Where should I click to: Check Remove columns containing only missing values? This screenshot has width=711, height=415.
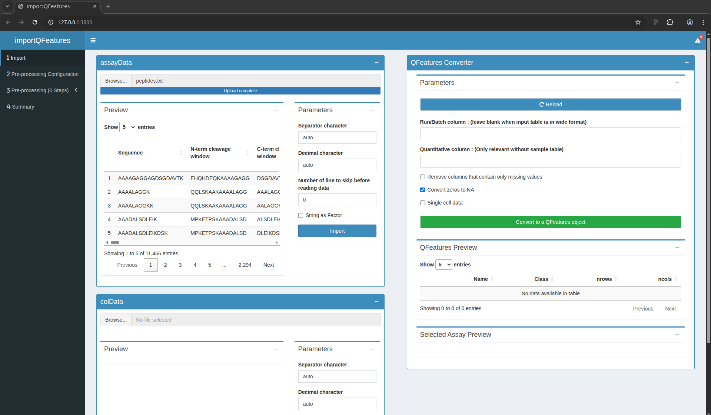(422, 177)
